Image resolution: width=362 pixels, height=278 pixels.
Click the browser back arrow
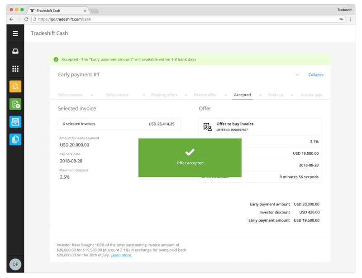[11, 19]
